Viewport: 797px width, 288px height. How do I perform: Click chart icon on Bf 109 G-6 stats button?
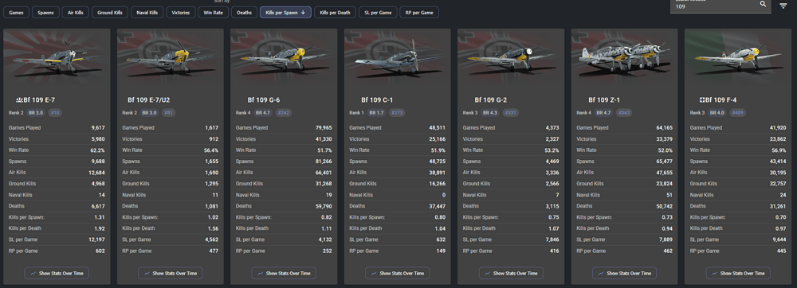(261, 274)
